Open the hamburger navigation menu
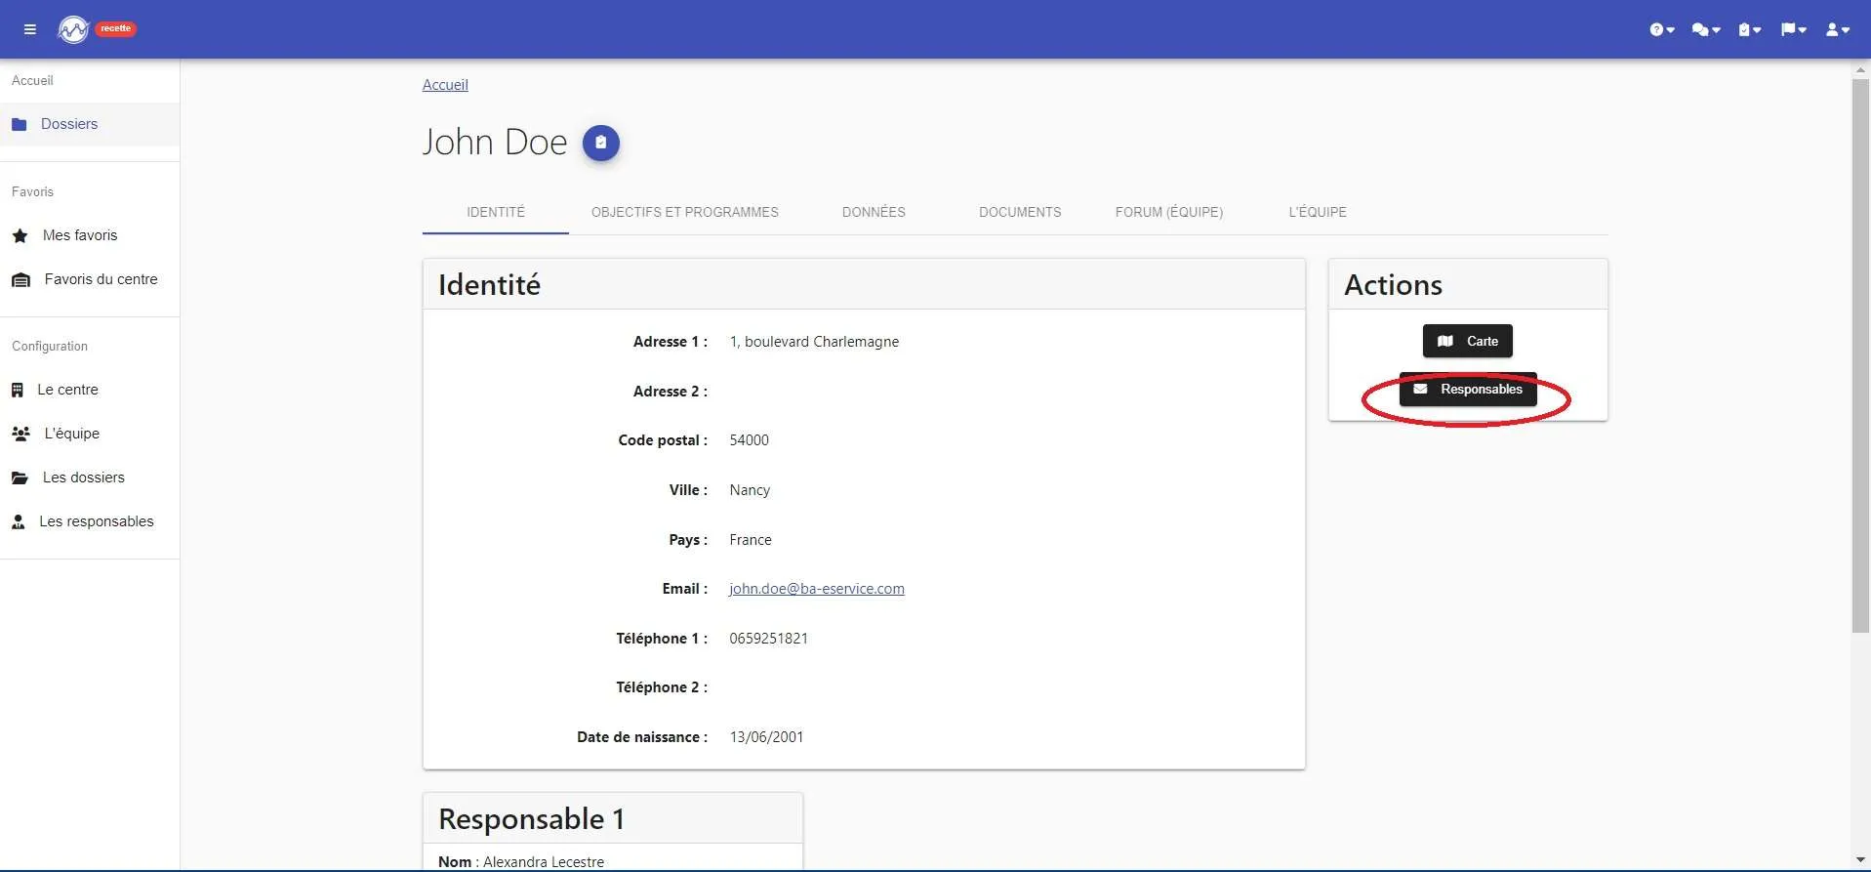 click(30, 29)
